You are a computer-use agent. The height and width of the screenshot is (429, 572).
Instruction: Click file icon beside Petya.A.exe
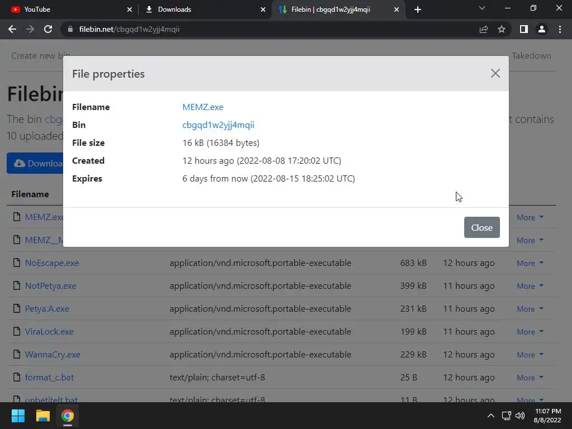[x=17, y=308]
